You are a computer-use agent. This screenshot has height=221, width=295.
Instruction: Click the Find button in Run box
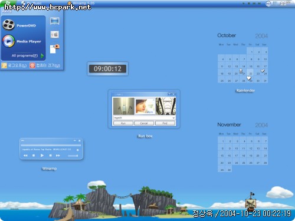[x=165, y=123]
